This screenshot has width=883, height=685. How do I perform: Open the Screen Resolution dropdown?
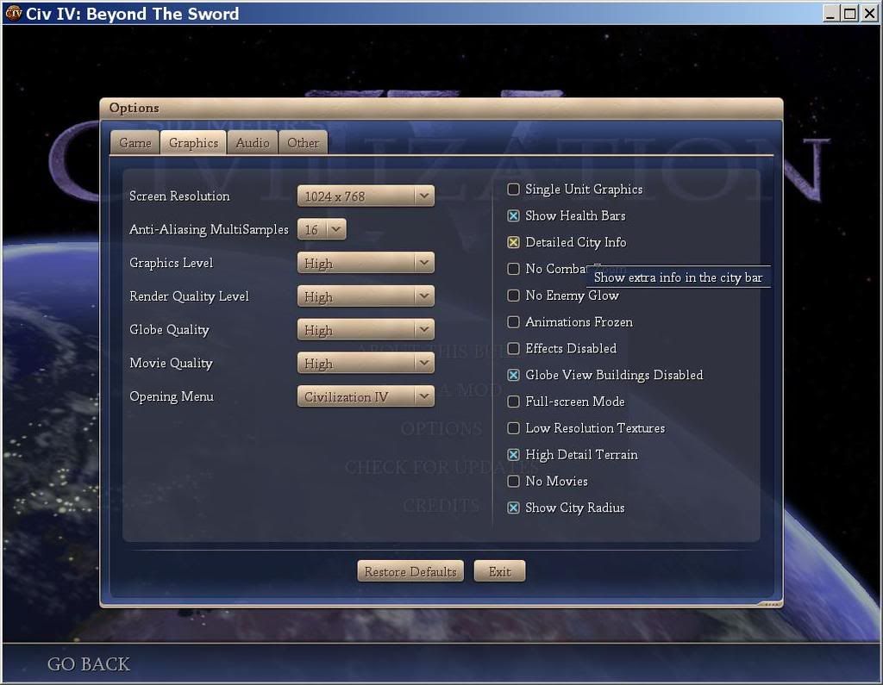click(366, 196)
